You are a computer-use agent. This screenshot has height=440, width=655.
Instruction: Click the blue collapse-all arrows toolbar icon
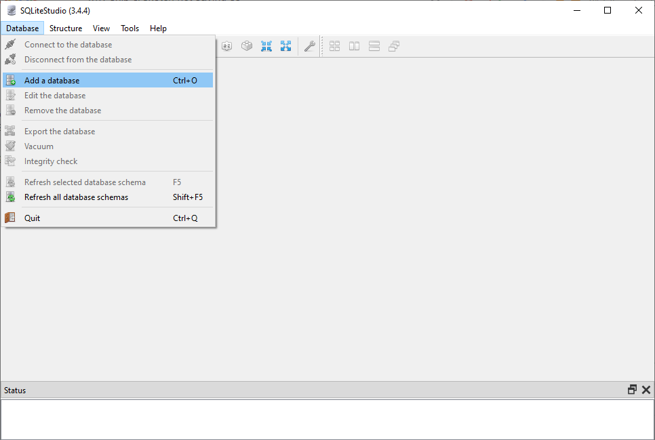[x=266, y=46]
